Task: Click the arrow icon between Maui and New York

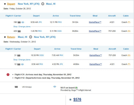Action: tap(31, 37)
